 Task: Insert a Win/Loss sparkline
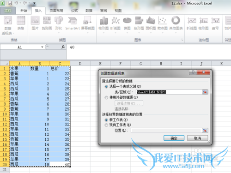[215, 21]
